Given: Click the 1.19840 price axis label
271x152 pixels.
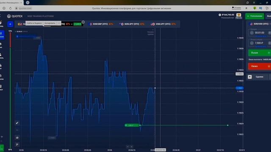Looking at the screenshot, I should pyautogui.click(x=240, y=38).
